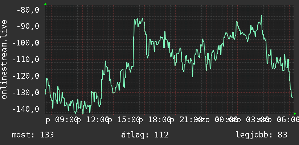Click the final data point of the graph line
Screen dimensions: 299x145
point(292,98)
